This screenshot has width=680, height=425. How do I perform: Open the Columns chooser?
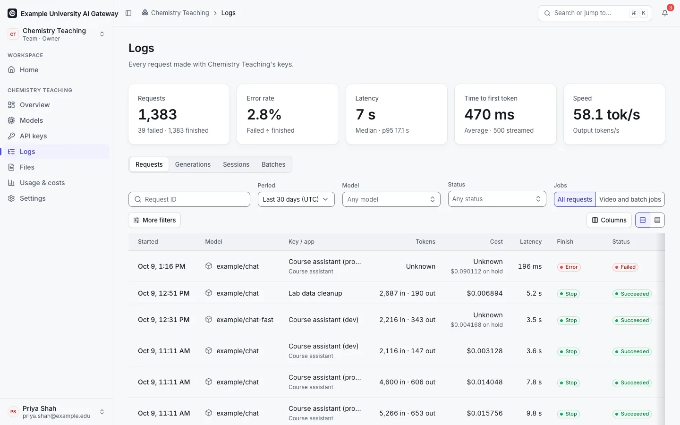(x=609, y=220)
